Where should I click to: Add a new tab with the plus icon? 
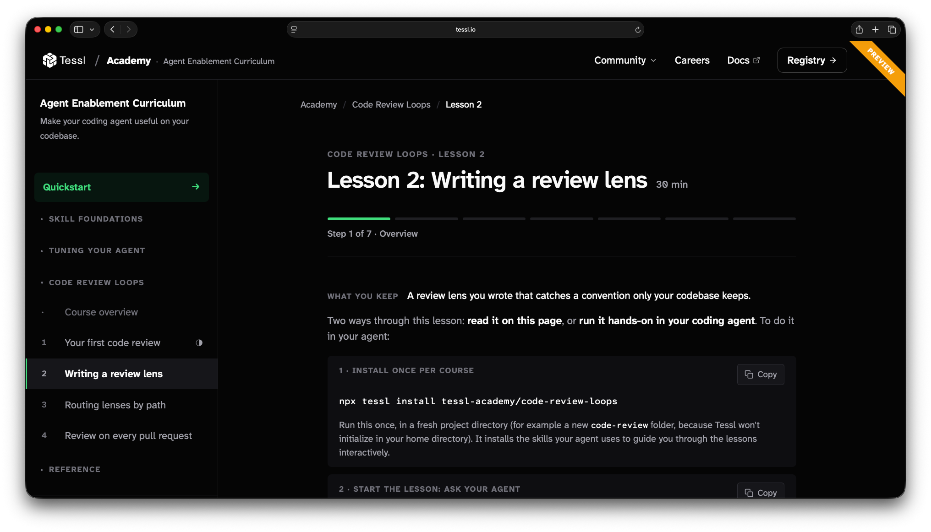coord(875,29)
